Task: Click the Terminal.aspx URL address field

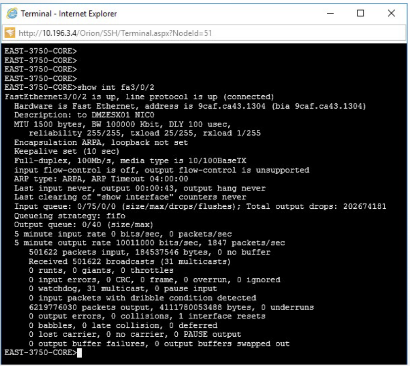Action: coord(115,33)
